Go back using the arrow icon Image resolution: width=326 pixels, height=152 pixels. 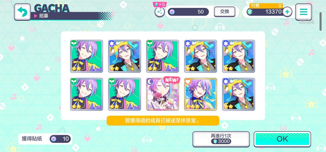pos(22,12)
